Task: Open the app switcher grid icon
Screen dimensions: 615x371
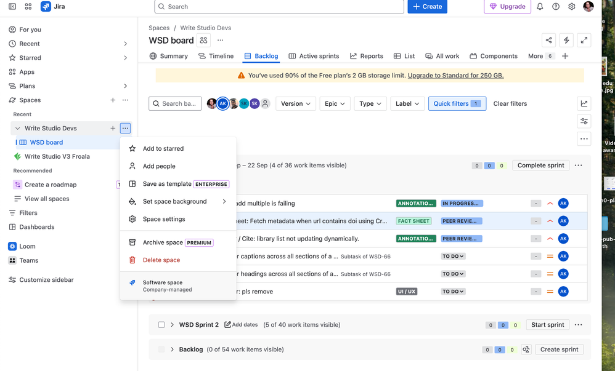Action: tap(28, 7)
